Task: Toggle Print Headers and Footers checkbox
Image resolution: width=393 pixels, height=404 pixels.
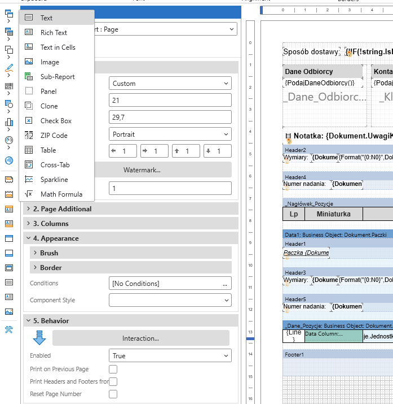Action: coord(113,381)
